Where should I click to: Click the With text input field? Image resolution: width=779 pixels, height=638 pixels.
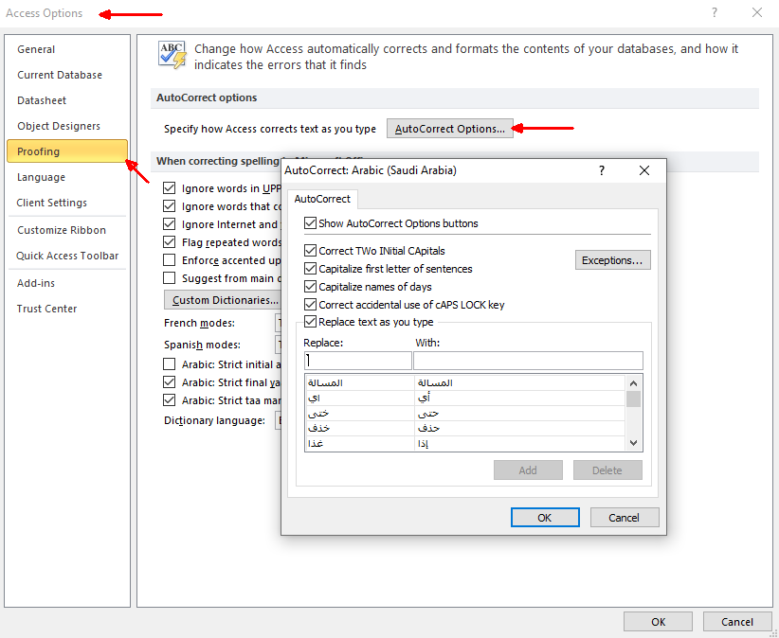528,361
